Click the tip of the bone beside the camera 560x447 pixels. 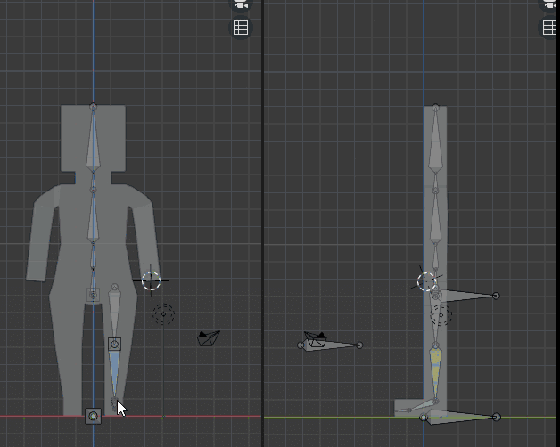tap(359, 345)
